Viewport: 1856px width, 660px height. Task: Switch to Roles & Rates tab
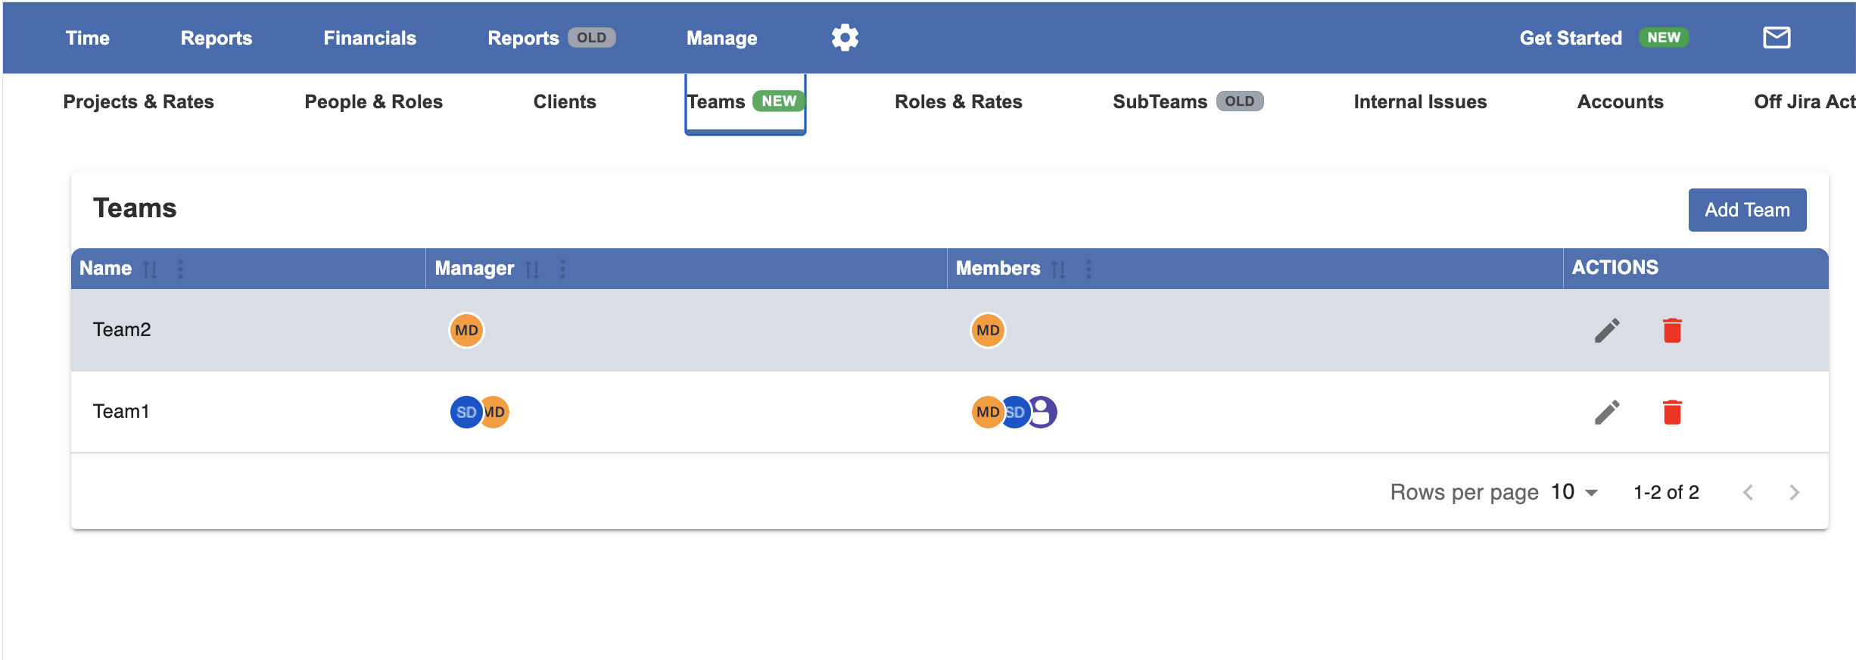coord(958,101)
